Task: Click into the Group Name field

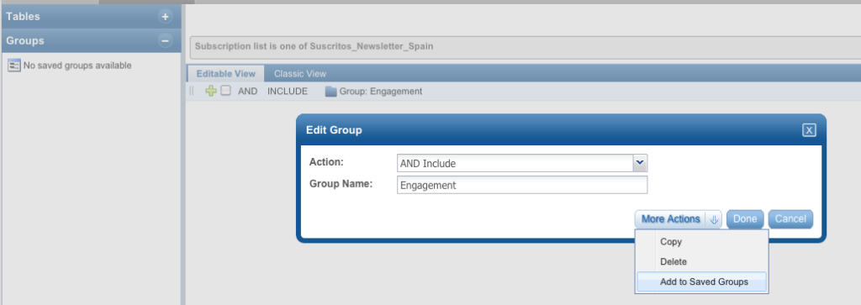Action: coord(522,185)
